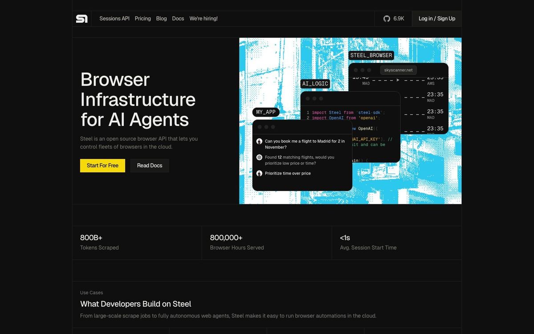
Task: Click the avatar next to Prioritize time over price
Action: coord(259,173)
